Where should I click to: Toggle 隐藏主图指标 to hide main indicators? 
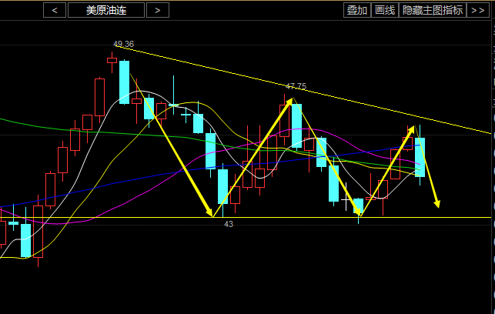[x=433, y=10]
